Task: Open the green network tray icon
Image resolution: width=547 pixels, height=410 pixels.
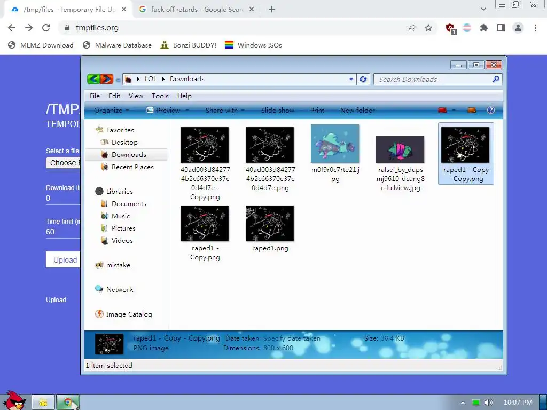Action: tap(476, 403)
